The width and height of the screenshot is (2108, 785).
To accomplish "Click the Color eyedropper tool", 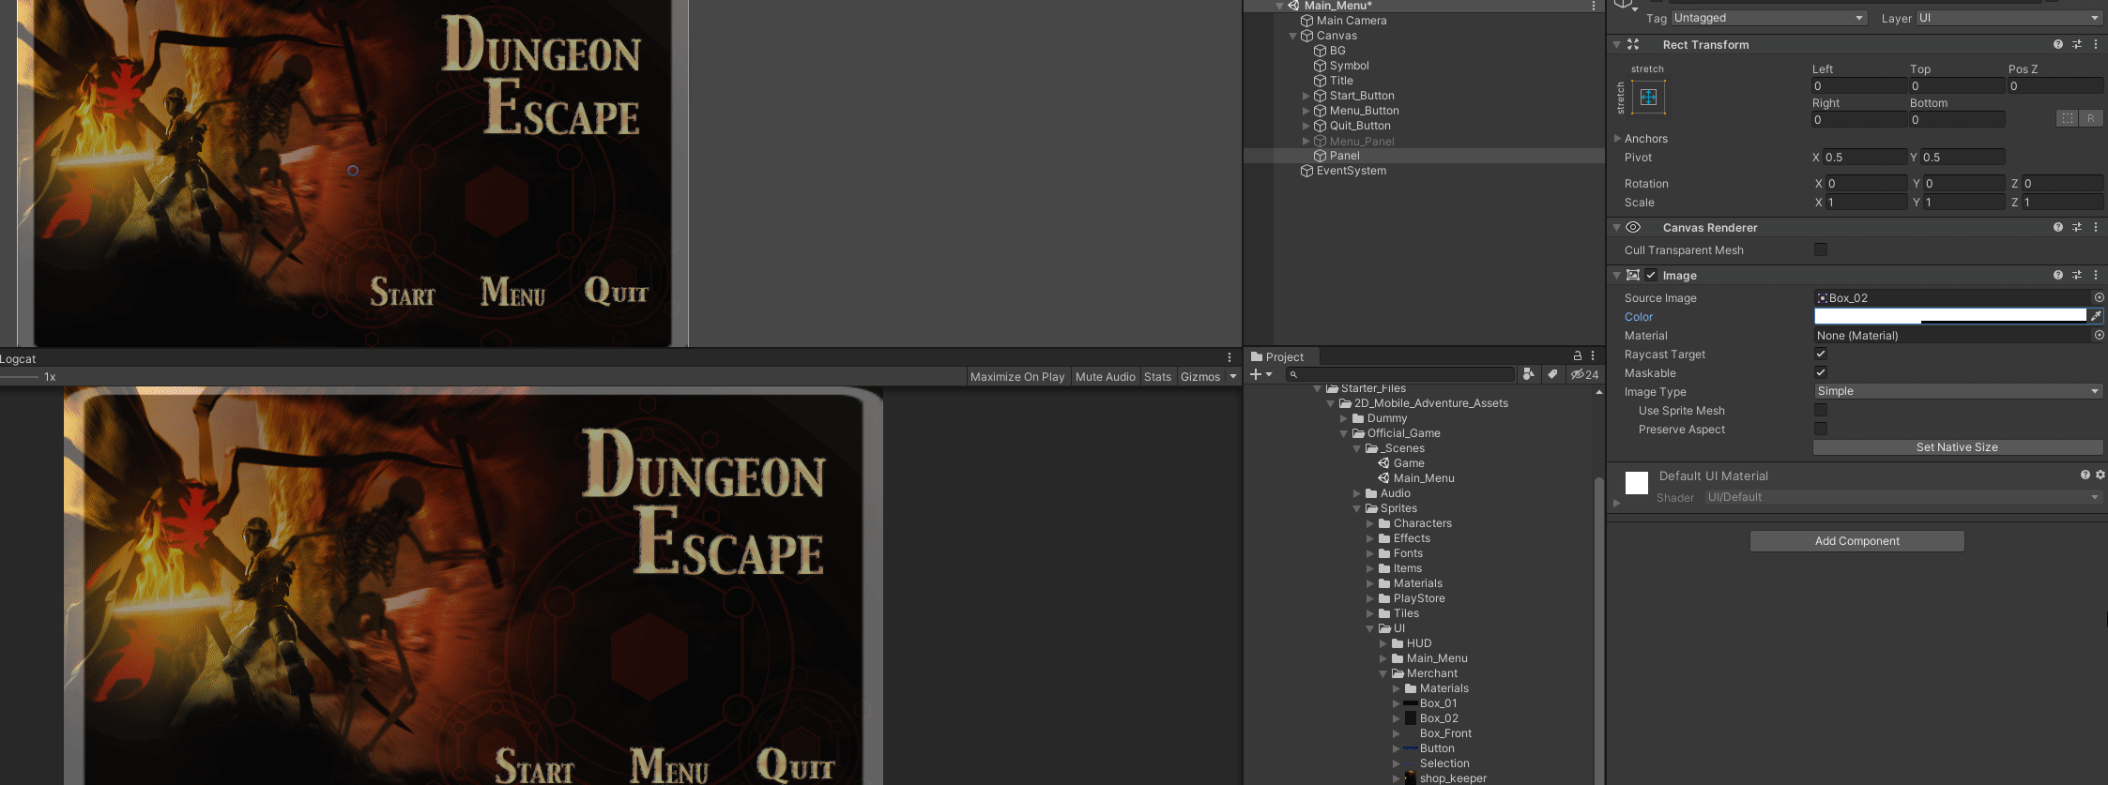I will pyautogui.click(x=2096, y=316).
